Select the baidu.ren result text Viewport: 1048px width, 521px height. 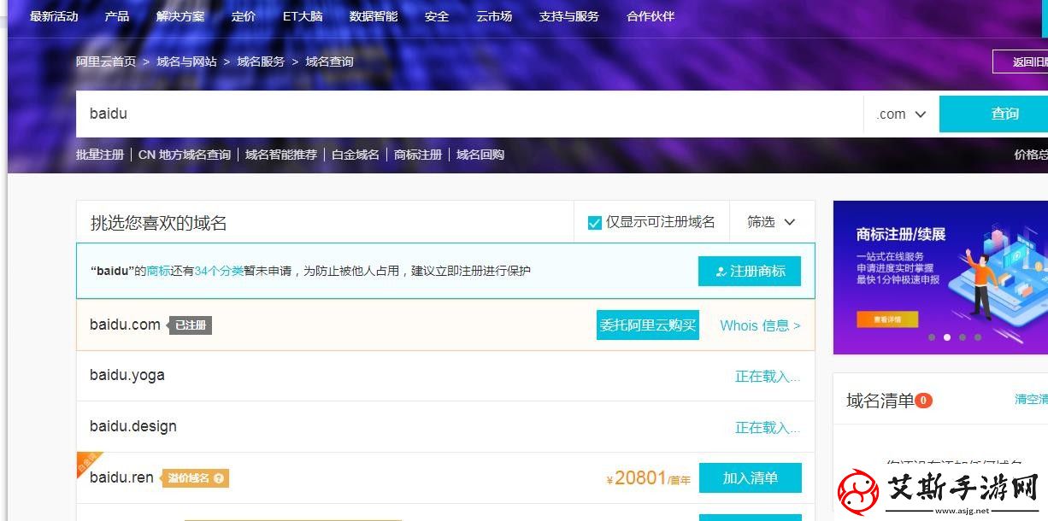coord(121,477)
